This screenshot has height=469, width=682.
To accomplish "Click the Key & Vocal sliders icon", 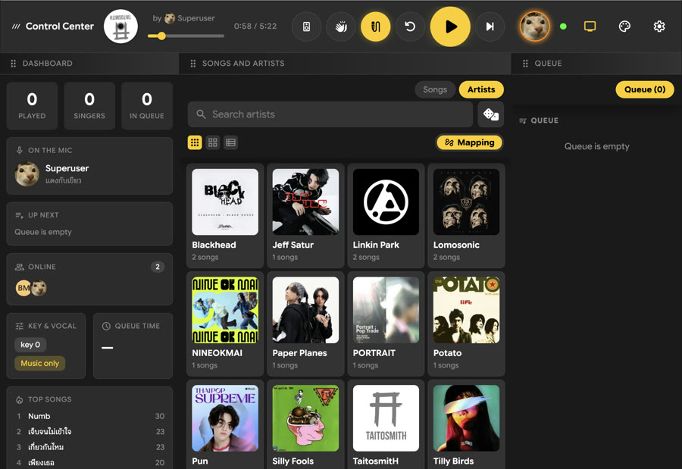I will [19, 326].
